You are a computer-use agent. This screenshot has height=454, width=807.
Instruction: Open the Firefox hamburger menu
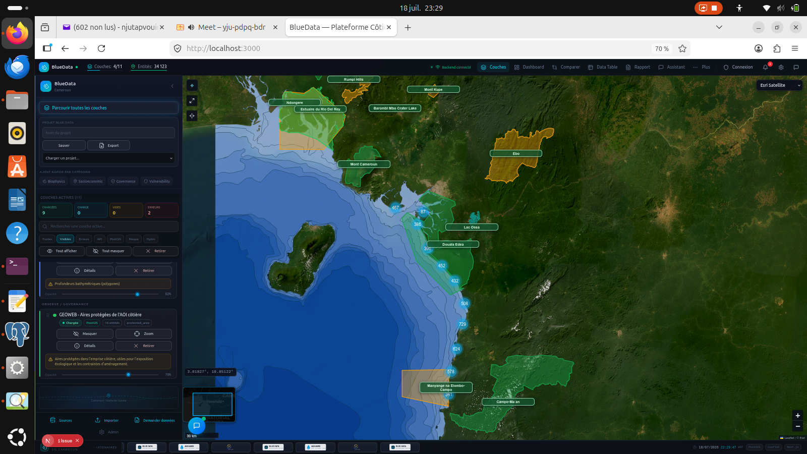coord(795,48)
